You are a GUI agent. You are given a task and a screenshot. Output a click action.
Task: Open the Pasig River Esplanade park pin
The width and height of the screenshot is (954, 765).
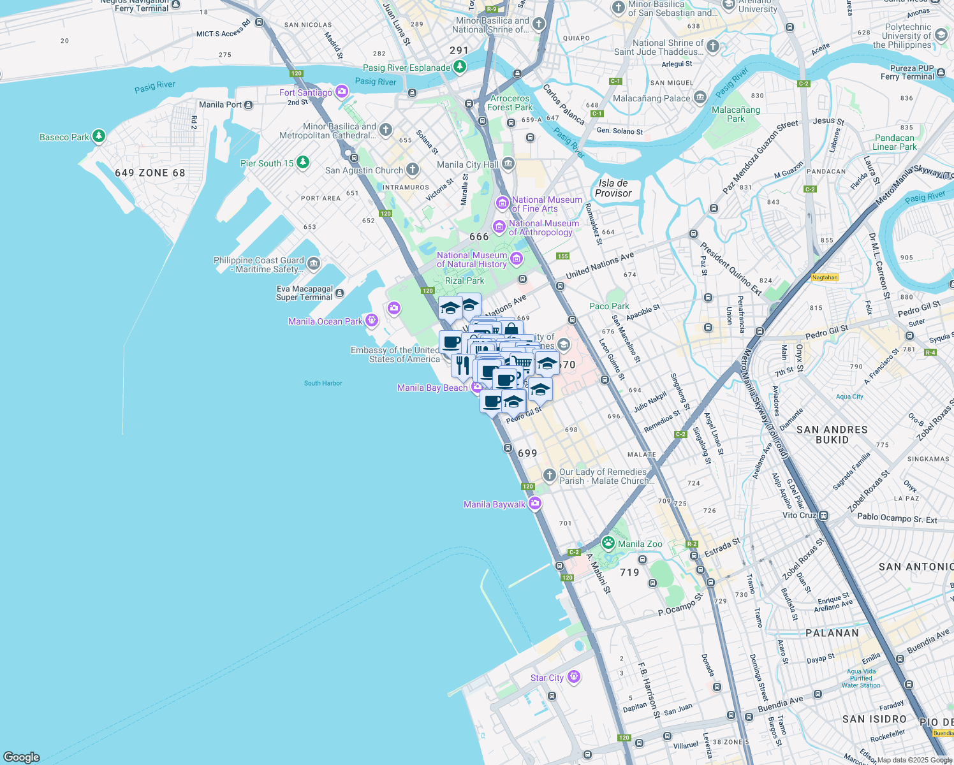tap(460, 66)
